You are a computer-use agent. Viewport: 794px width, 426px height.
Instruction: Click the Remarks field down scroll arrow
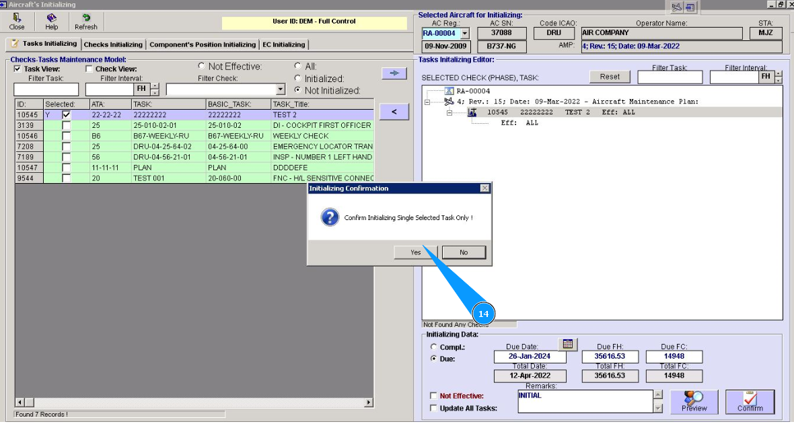(x=658, y=409)
